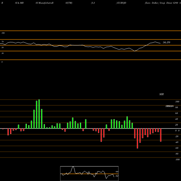Click the tallest green MR bar
The image size is (181, 181).
[x=39, y=114]
